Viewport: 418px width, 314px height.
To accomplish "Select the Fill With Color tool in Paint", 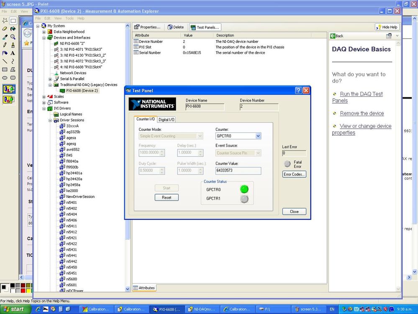I will click(x=13, y=29).
